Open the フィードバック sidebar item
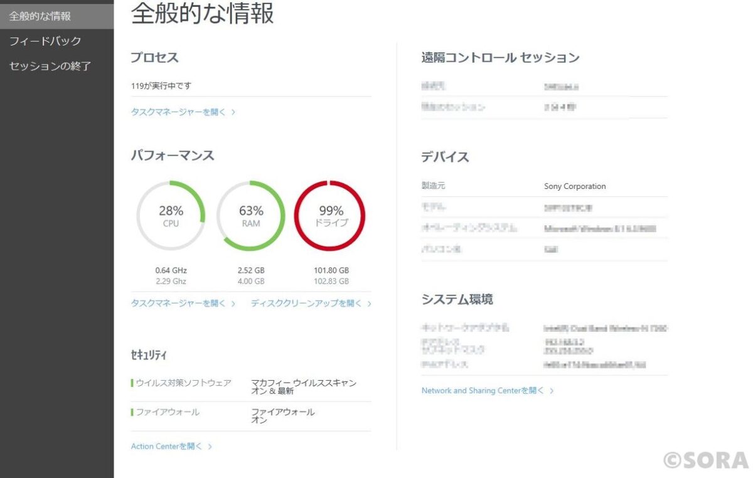The width and height of the screenshot is (753, 478). (x=45, y=41)
